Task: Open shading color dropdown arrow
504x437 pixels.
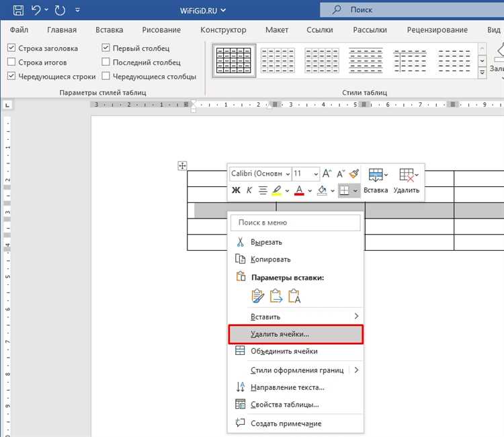Action: click(333, 191)
